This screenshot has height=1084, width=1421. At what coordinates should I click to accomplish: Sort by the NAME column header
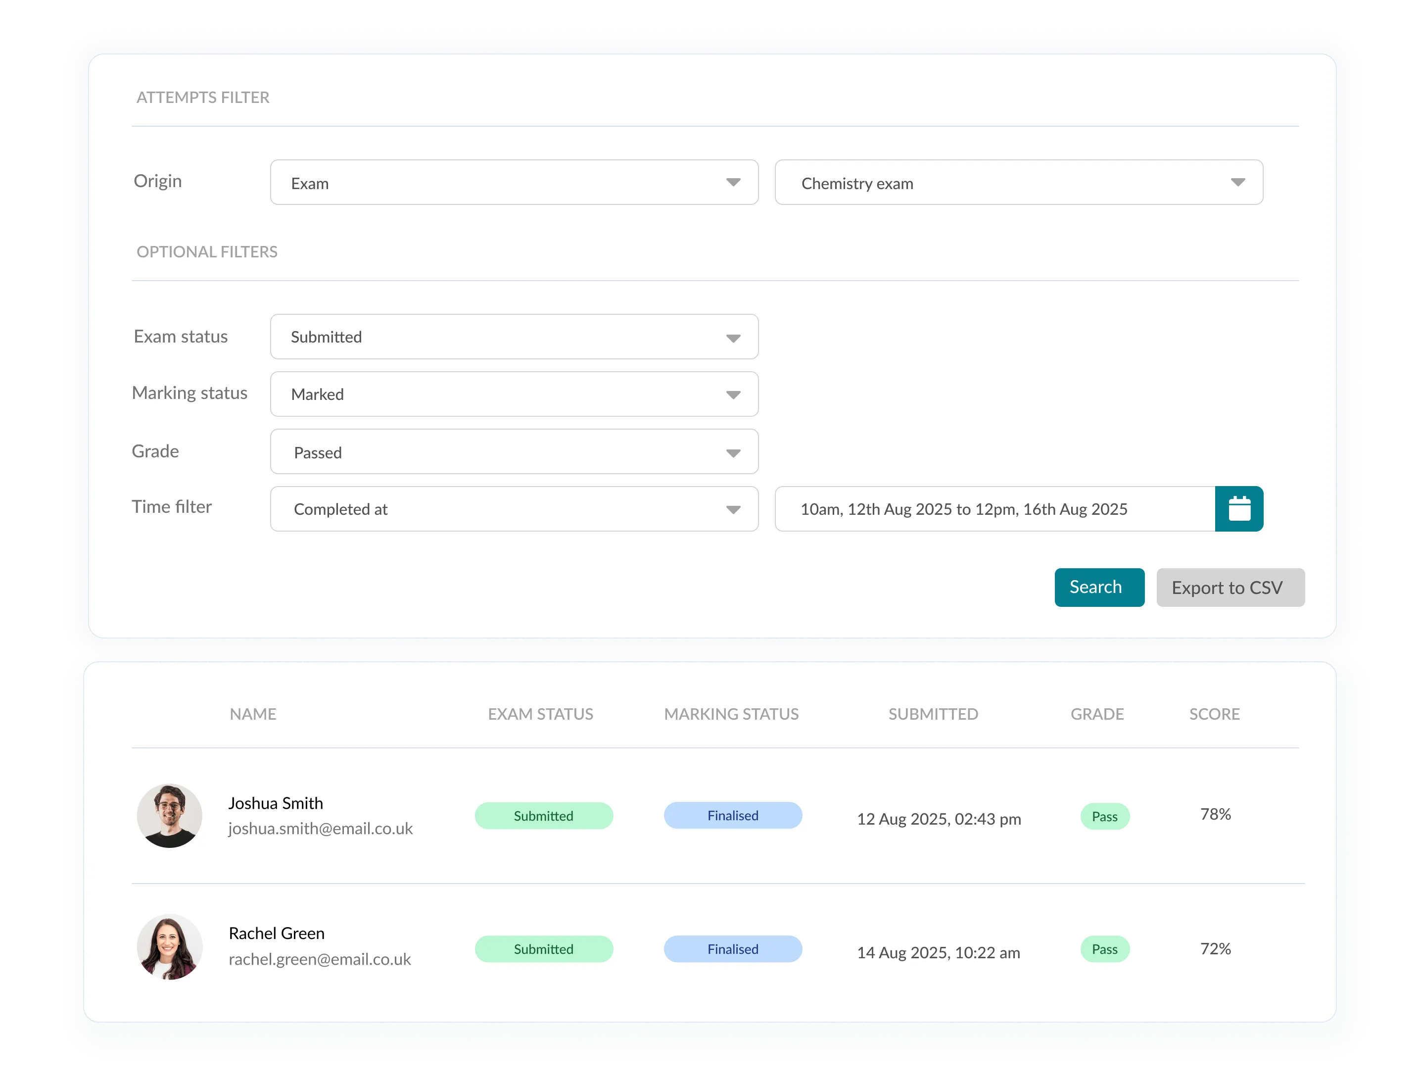point(253,714)
